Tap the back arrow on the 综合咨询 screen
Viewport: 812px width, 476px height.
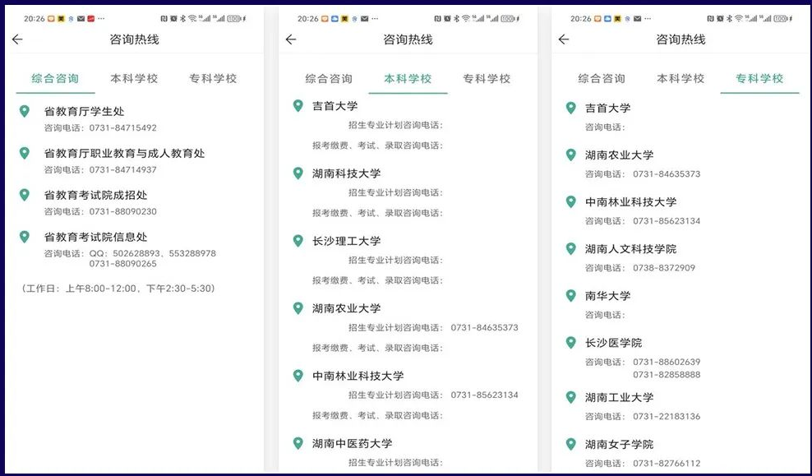click(18, 39)
